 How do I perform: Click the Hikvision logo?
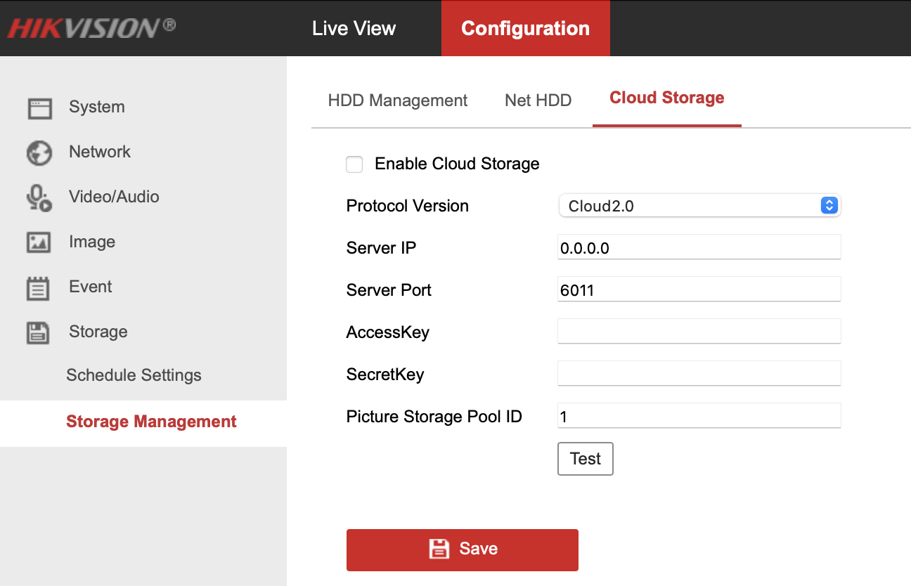pyautogui.click(x=91, y=28)
